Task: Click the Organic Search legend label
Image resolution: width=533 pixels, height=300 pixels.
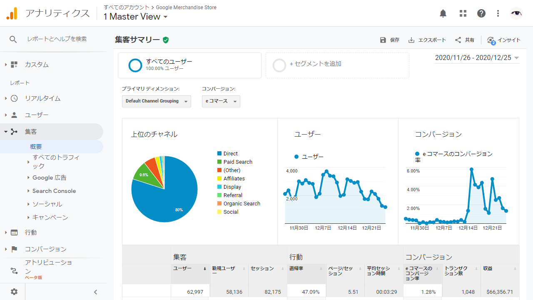Action: 242,204
